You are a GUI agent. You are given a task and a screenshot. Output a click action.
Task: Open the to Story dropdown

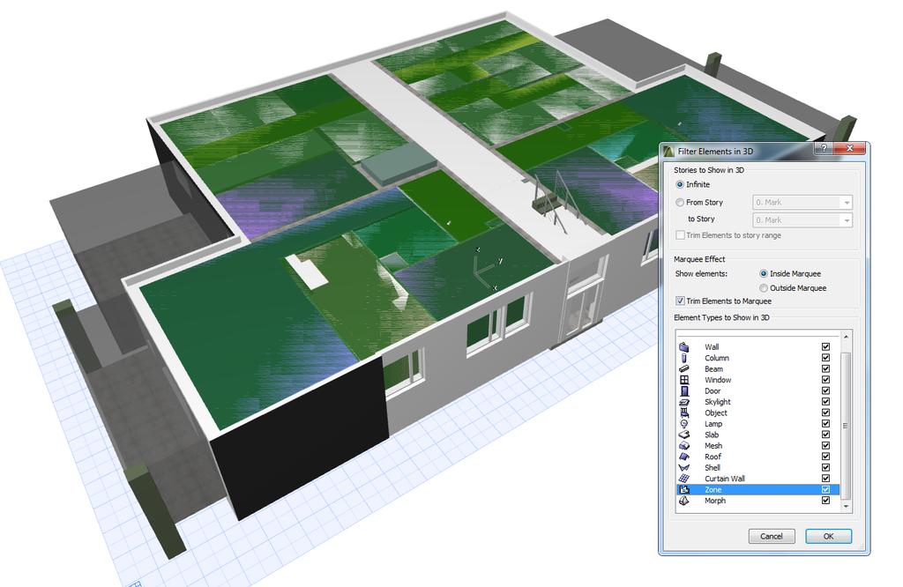(802, 220)
